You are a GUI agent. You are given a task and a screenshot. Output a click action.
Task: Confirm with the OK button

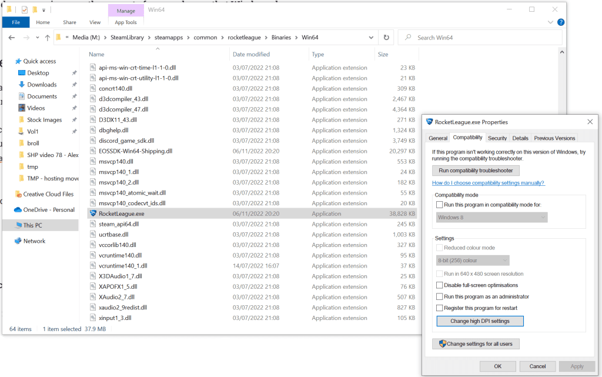click(497, 366)
